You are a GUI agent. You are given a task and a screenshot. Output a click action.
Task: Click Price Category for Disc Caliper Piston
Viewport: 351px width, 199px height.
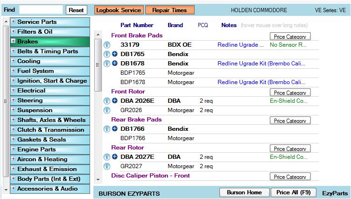290,177
